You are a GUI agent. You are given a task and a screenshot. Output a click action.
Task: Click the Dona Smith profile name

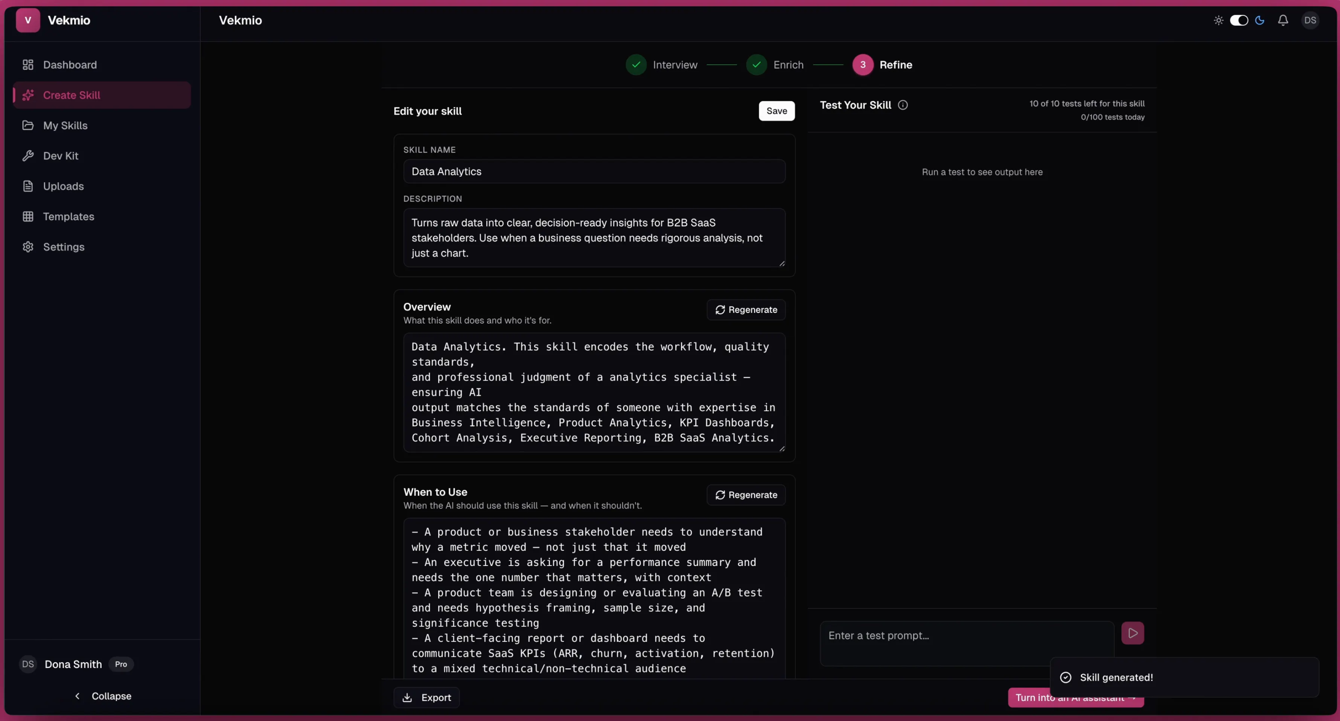[73, 664]
